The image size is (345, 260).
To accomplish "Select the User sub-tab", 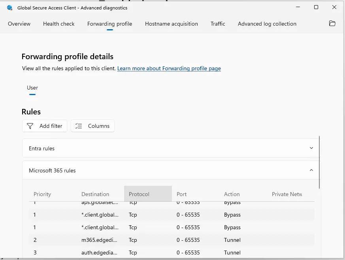I will click(x=32, y=88).
